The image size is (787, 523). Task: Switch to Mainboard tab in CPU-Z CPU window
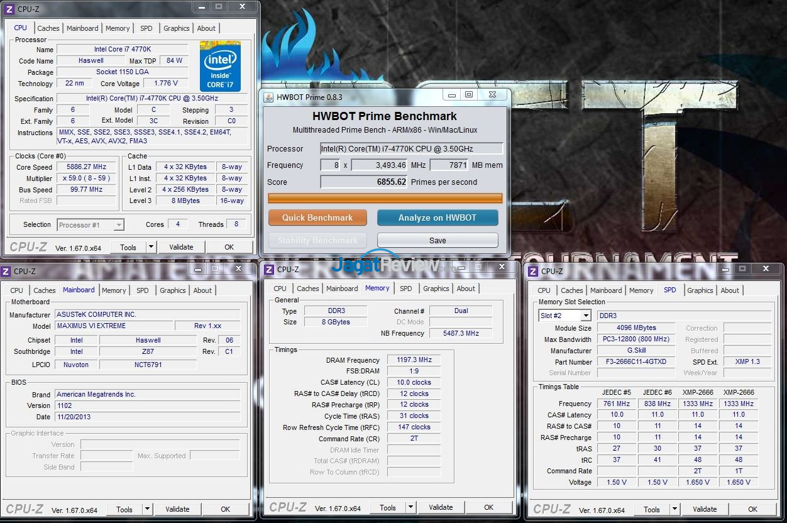click(x=82, y=28)
